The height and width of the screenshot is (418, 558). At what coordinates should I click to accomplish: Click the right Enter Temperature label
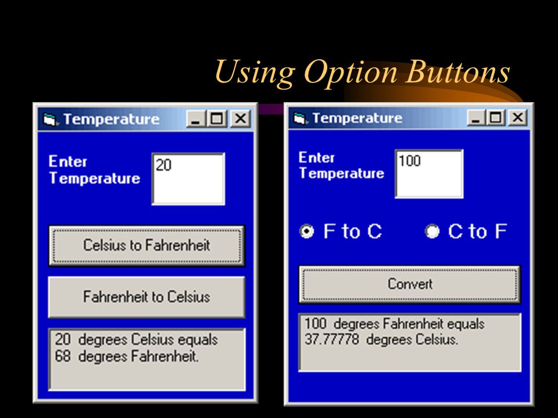click(x=342, y=165)
